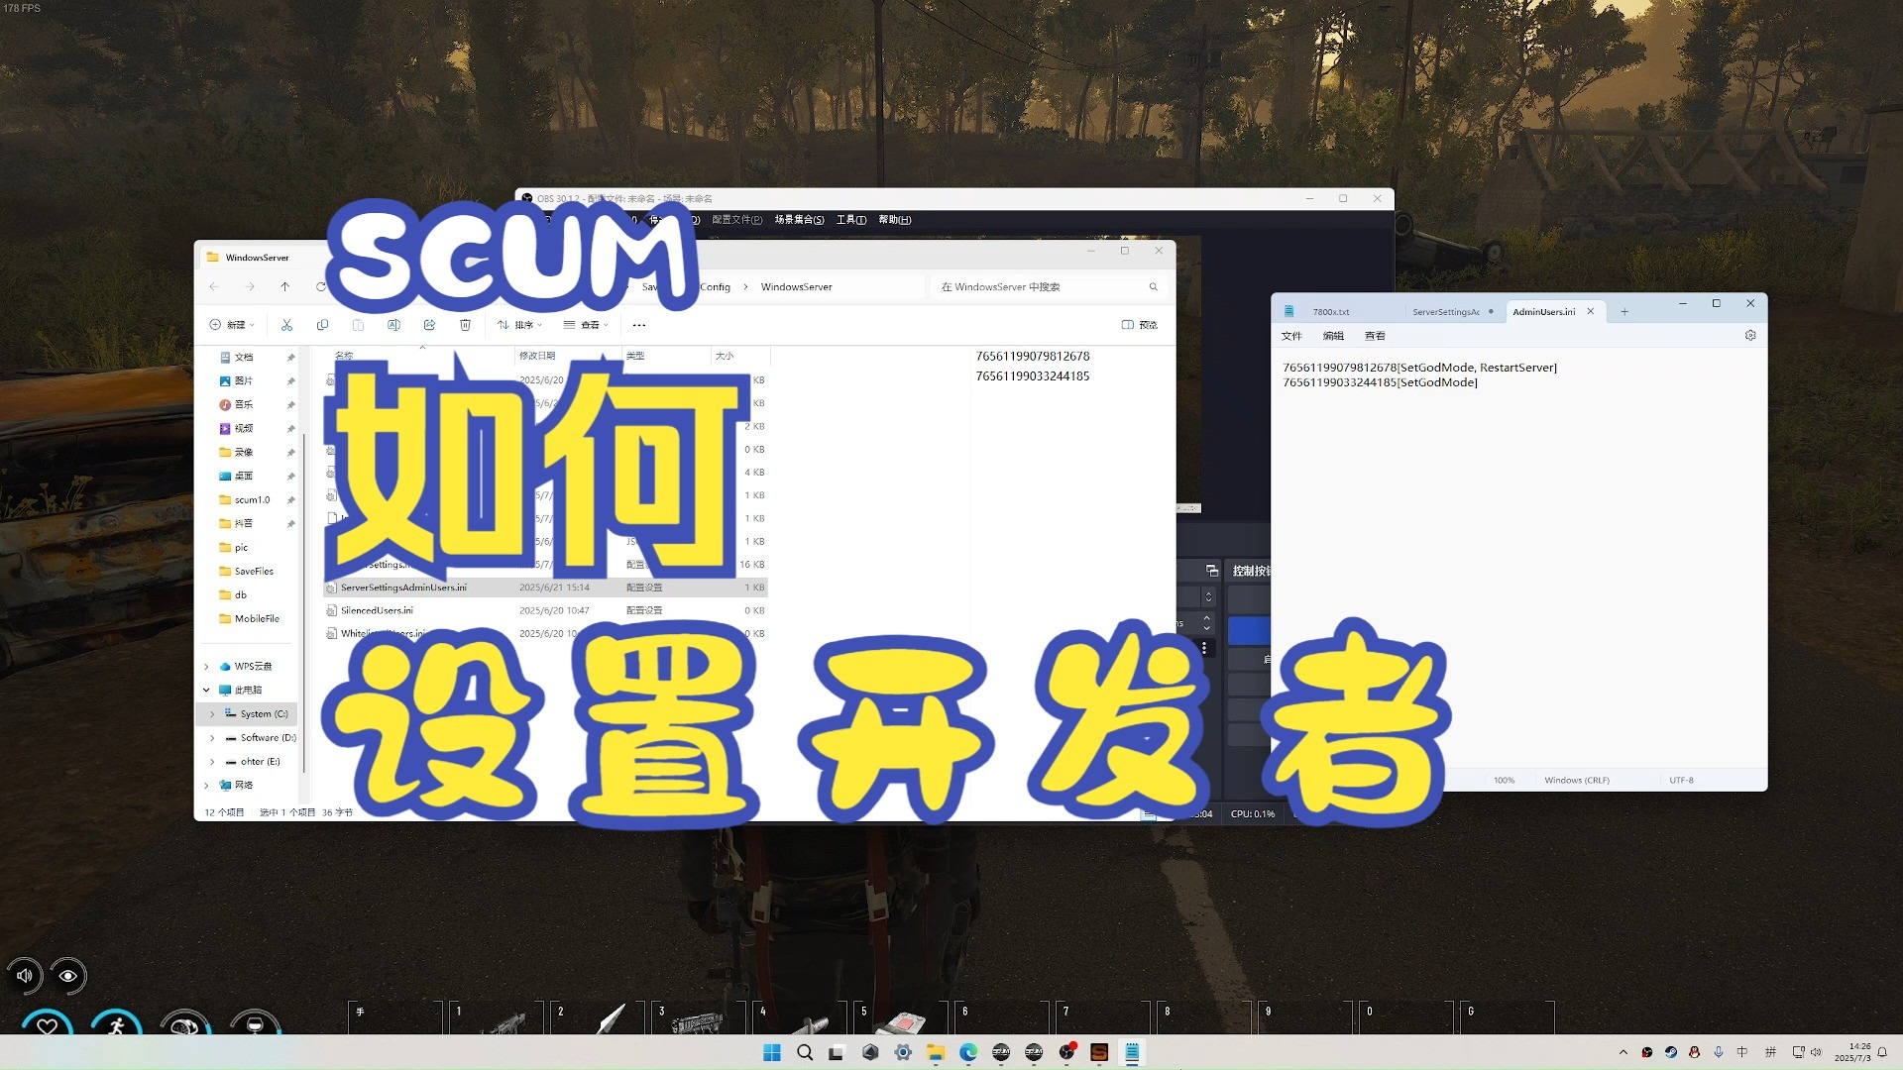Click the 100% zoom level in Notepad status bar

click(1504, 780)
